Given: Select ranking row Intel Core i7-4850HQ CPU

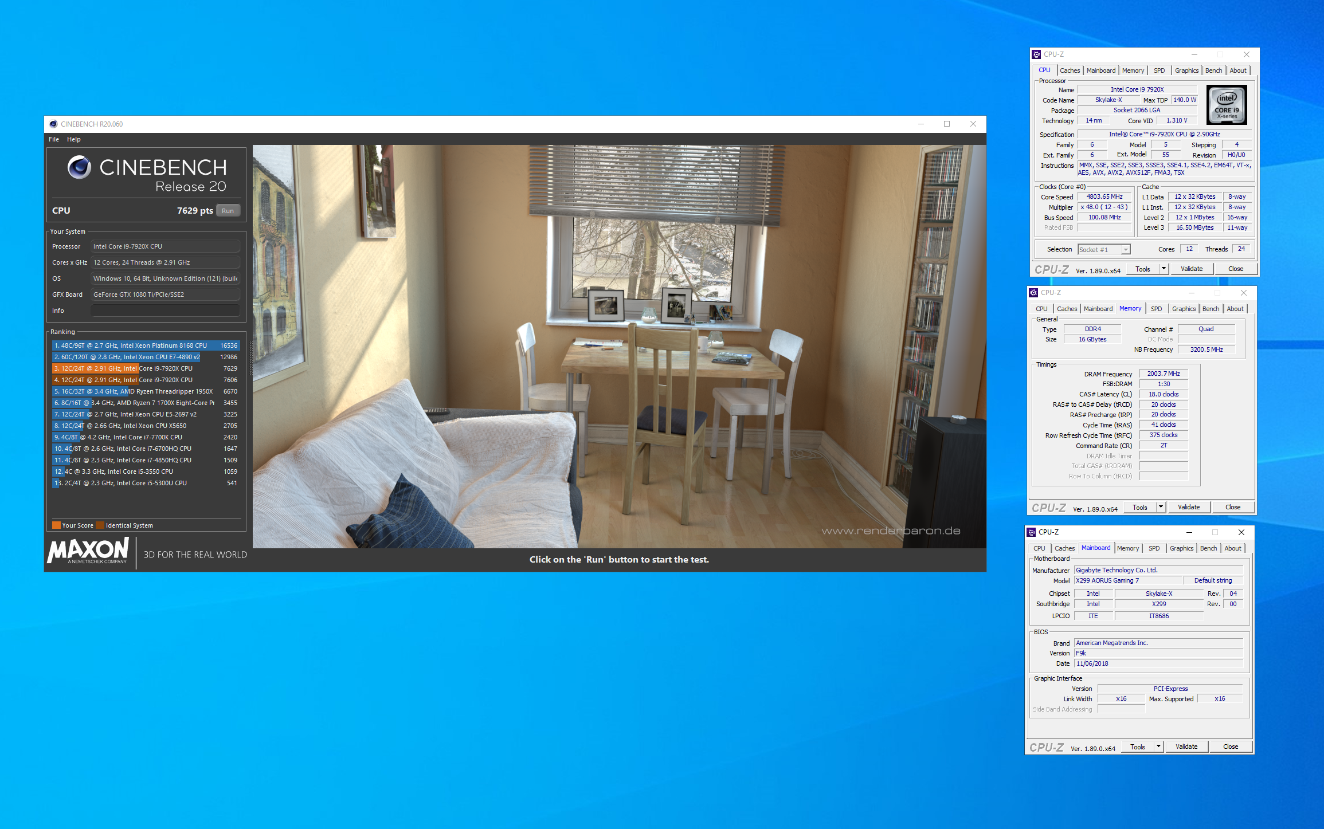Looking at the screenshot, I should [146, 460].
